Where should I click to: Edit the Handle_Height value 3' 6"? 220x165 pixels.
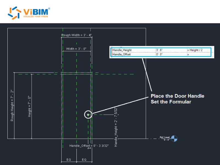[171, 50]
